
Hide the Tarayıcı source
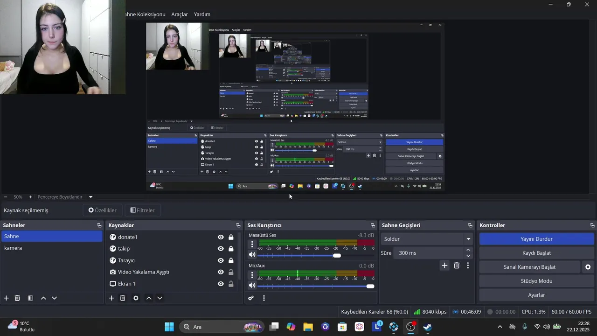[x=221, y=260]
